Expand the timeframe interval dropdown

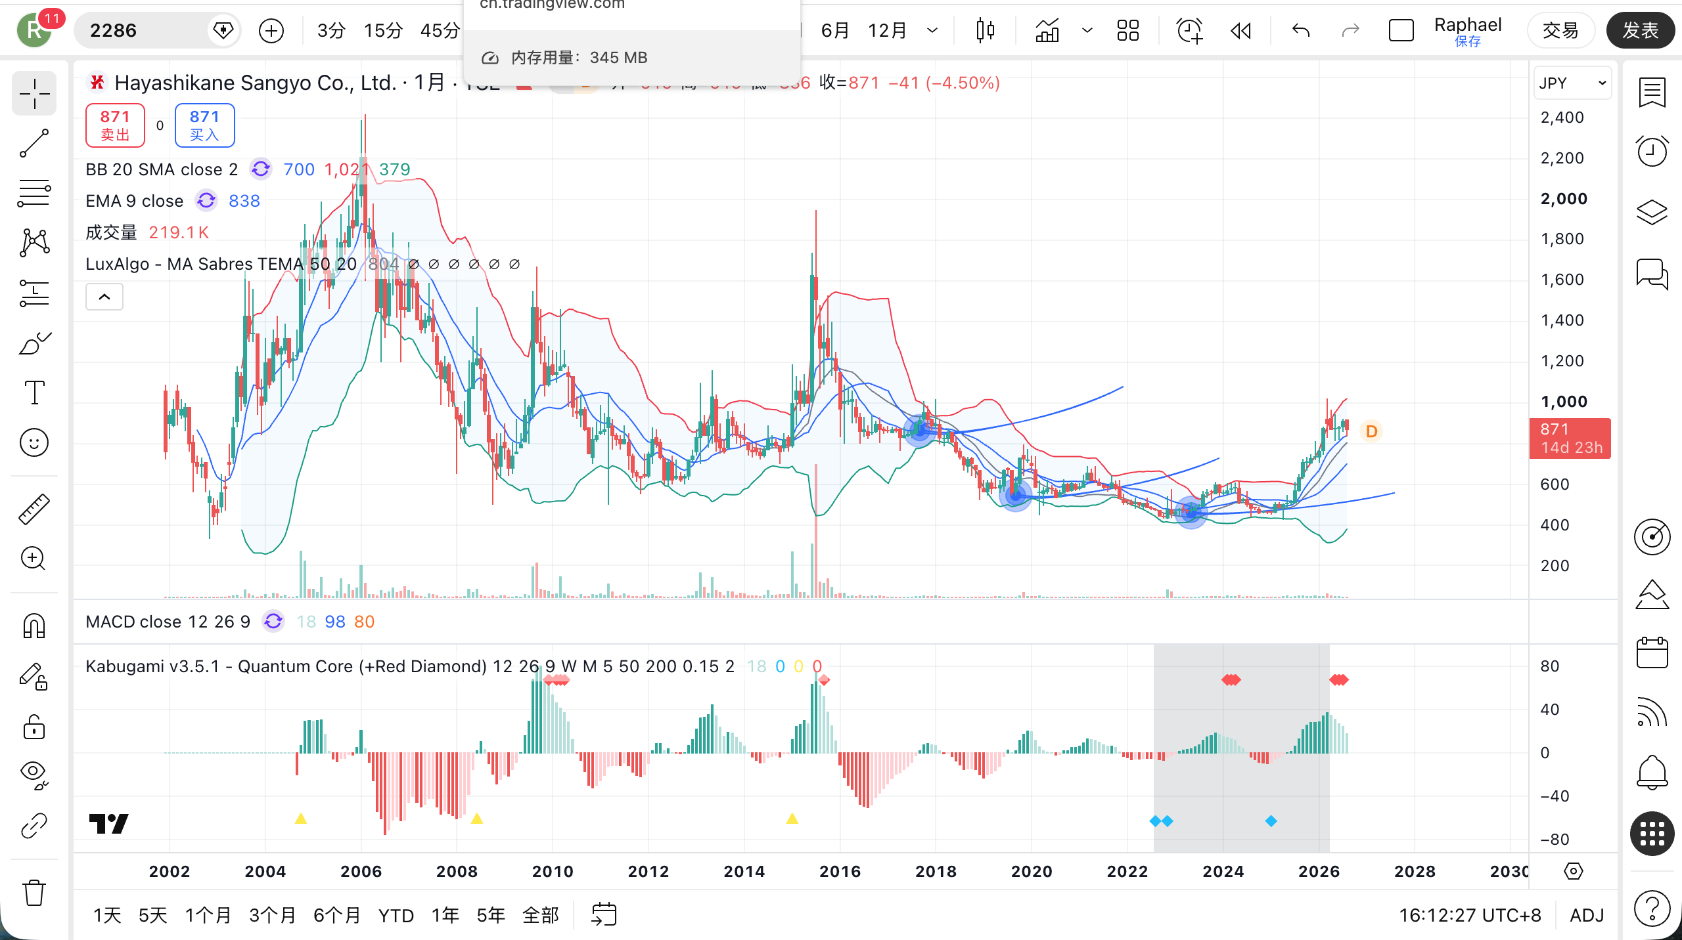pos(932,30)
